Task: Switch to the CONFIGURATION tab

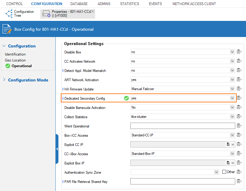Action: 47,4
